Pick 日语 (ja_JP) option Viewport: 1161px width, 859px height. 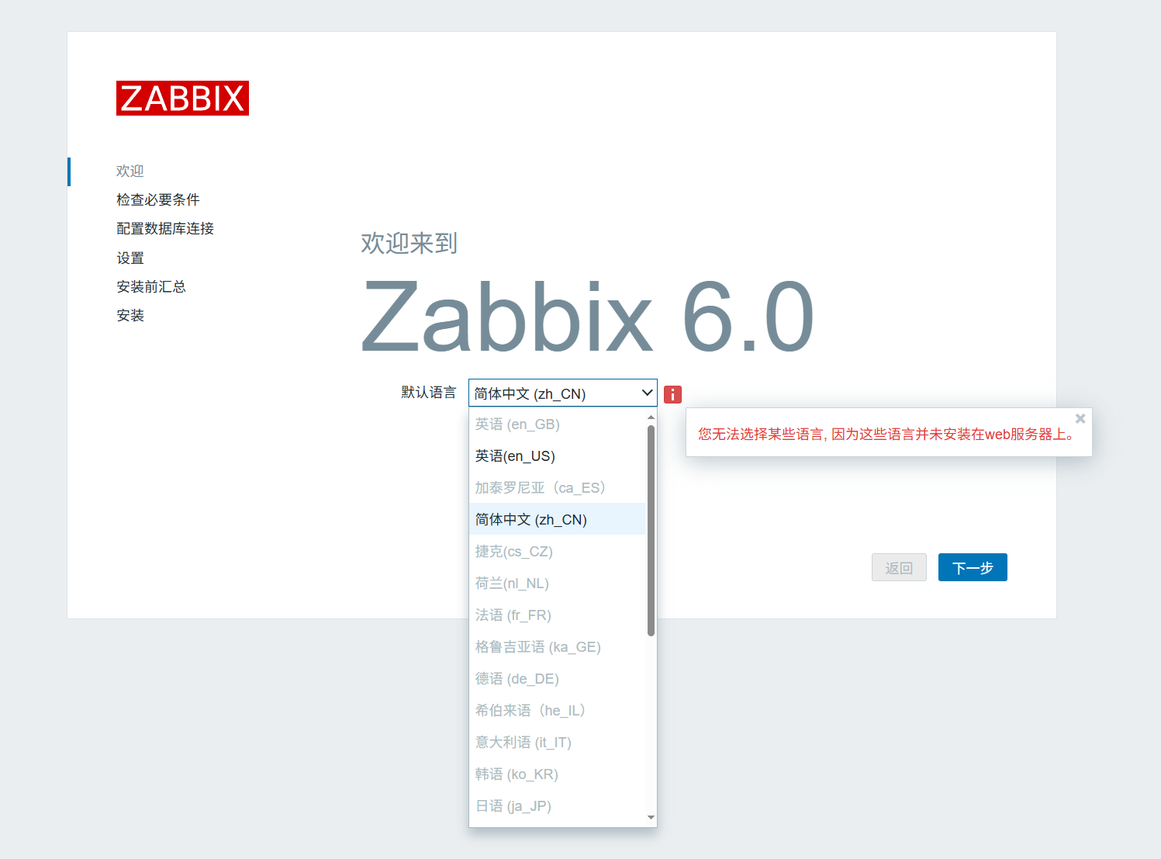557,806
